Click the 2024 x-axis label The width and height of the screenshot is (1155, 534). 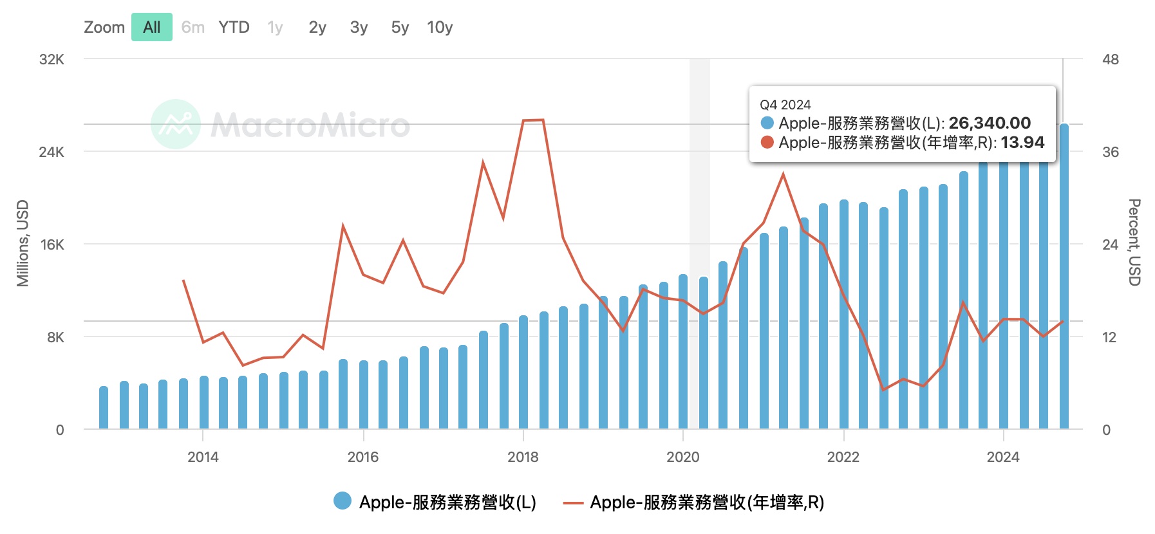tap(1003, 457)
